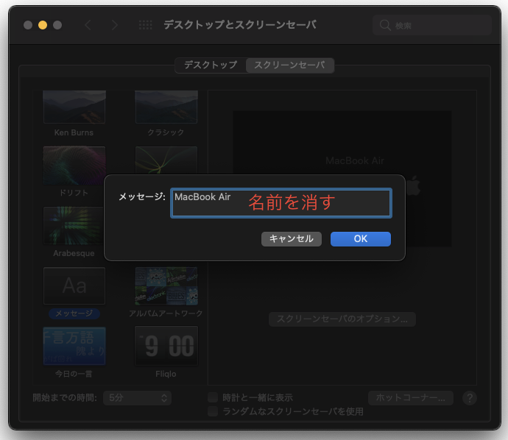The width and height of the screenshot is (508, 440).
Task: Click the 検索 search field
Action: click(x=432, y=25)
